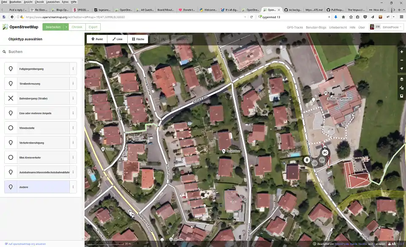Open the dropdown arrow beside Bearbeiten
This screenshot has height=247, width=406.
[66, 27]
